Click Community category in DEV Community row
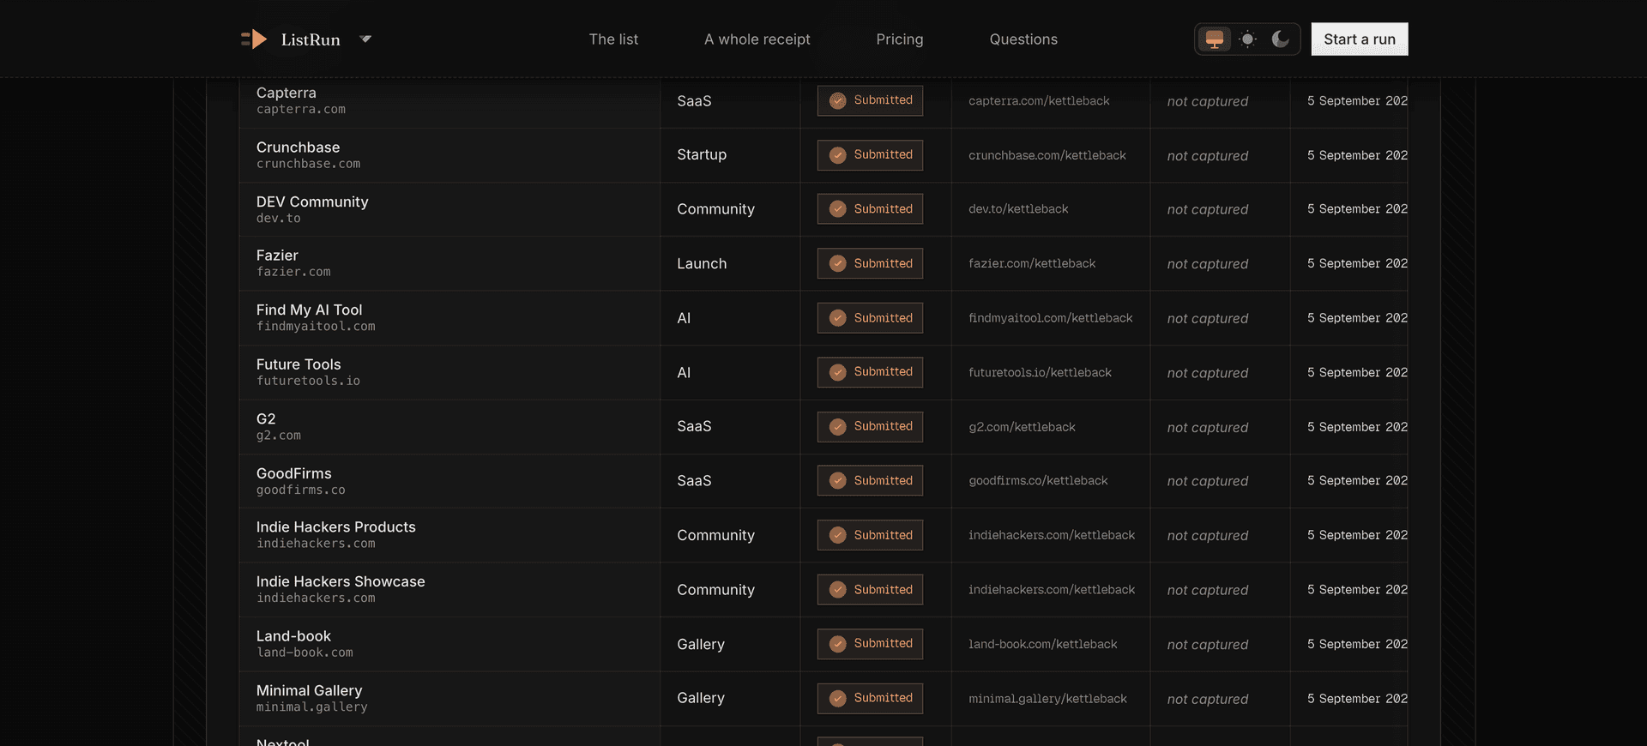The width and height of the screenshot is (1647, 746). tap(715, 209)
